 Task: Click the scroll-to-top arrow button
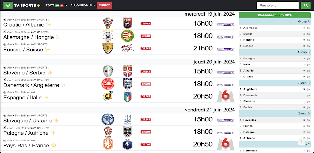pyautogui.click(x=302, y=142)
